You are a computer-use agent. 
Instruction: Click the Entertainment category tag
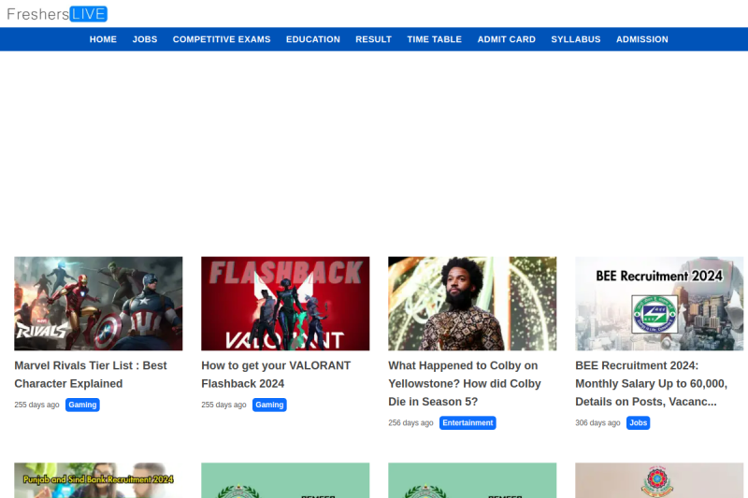click(x=467, y=422)
